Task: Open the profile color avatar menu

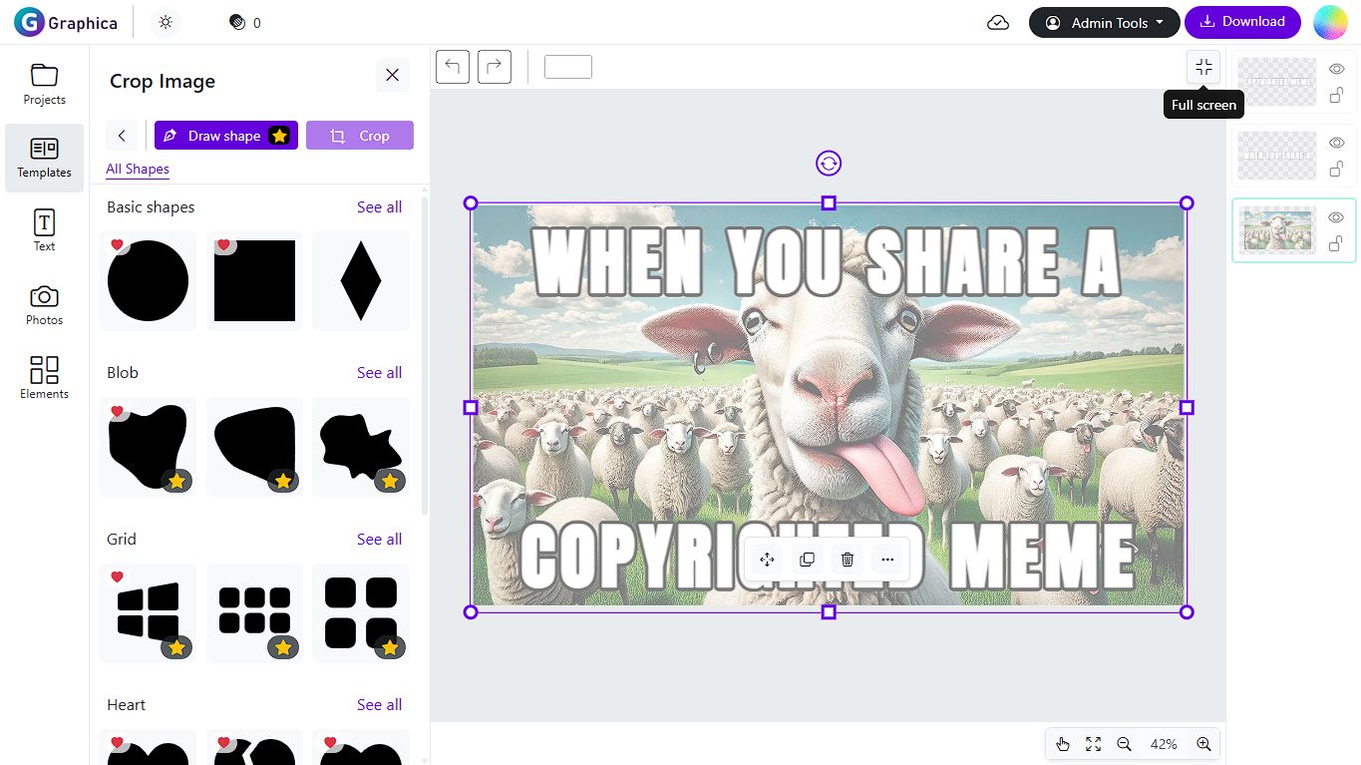Action: [1330, 22]
